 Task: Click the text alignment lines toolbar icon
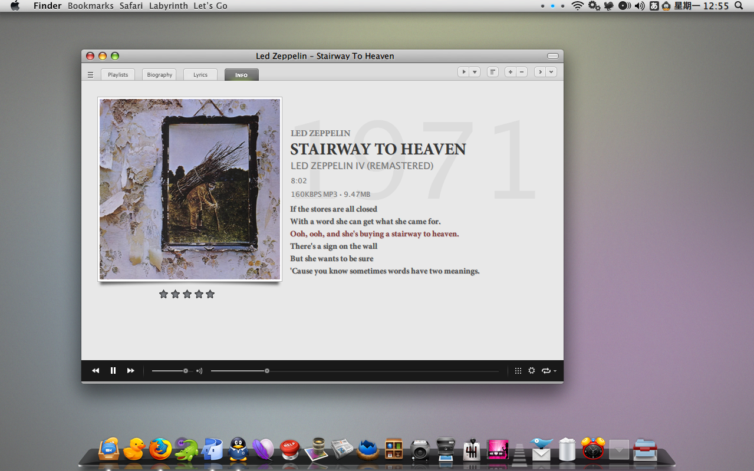tap(493, 72)
